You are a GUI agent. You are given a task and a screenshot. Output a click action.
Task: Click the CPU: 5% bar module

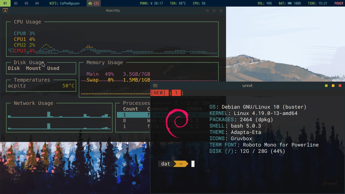pyautogui.click(x=199, y=3)
